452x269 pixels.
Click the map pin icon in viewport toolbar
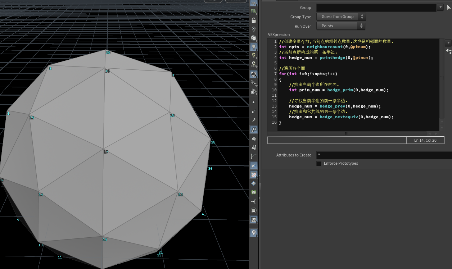[x=254, y=233]
